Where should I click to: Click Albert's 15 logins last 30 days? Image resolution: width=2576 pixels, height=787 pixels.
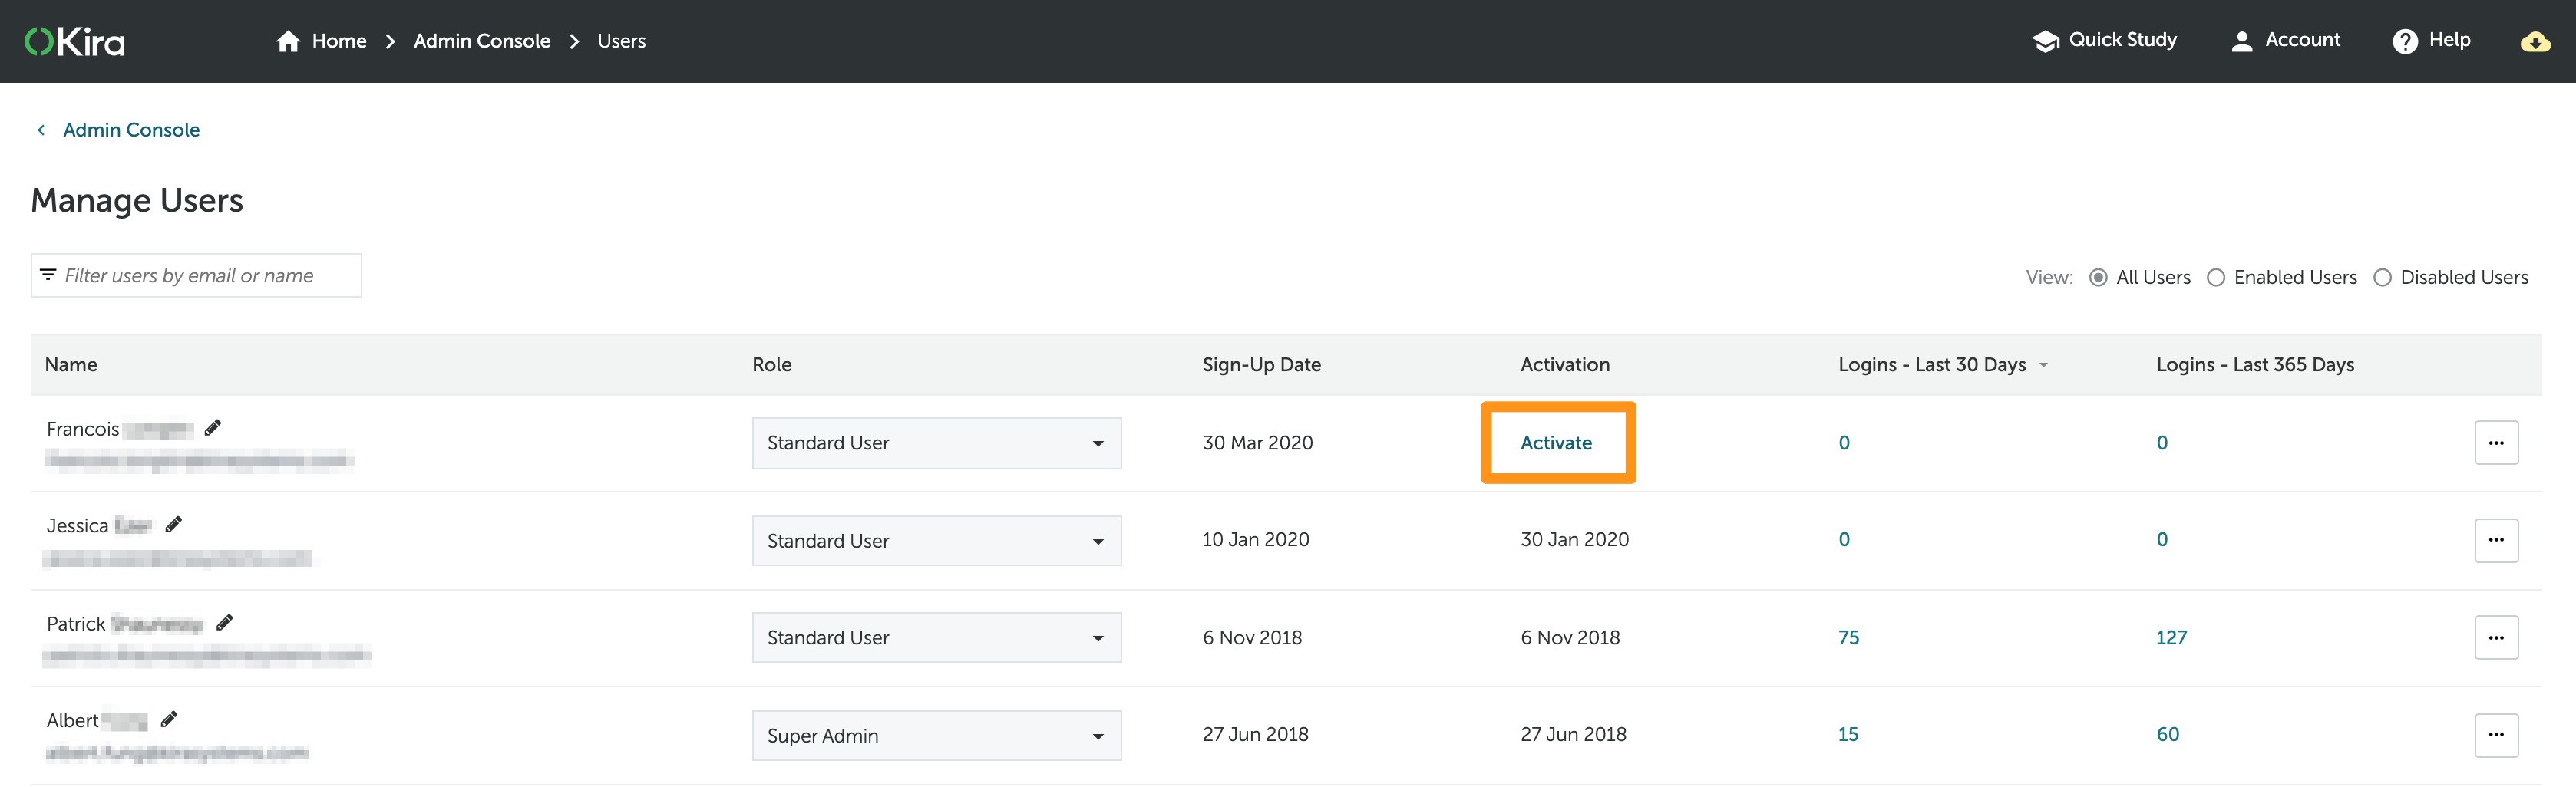pyautogui.click(x=1848, y=734)
